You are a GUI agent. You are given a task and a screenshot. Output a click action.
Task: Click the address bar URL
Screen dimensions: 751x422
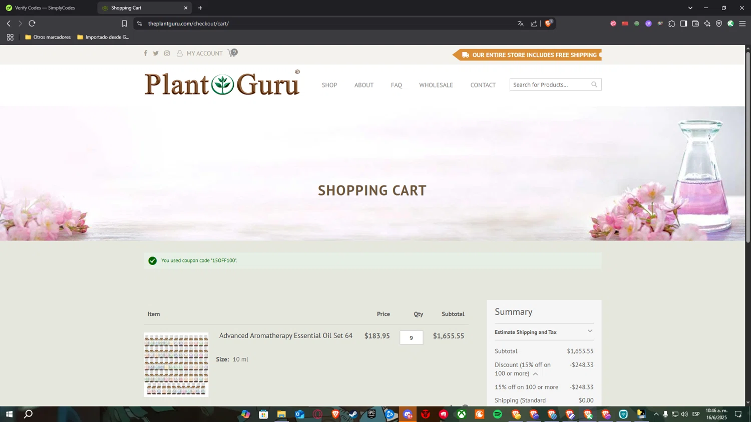188,23
